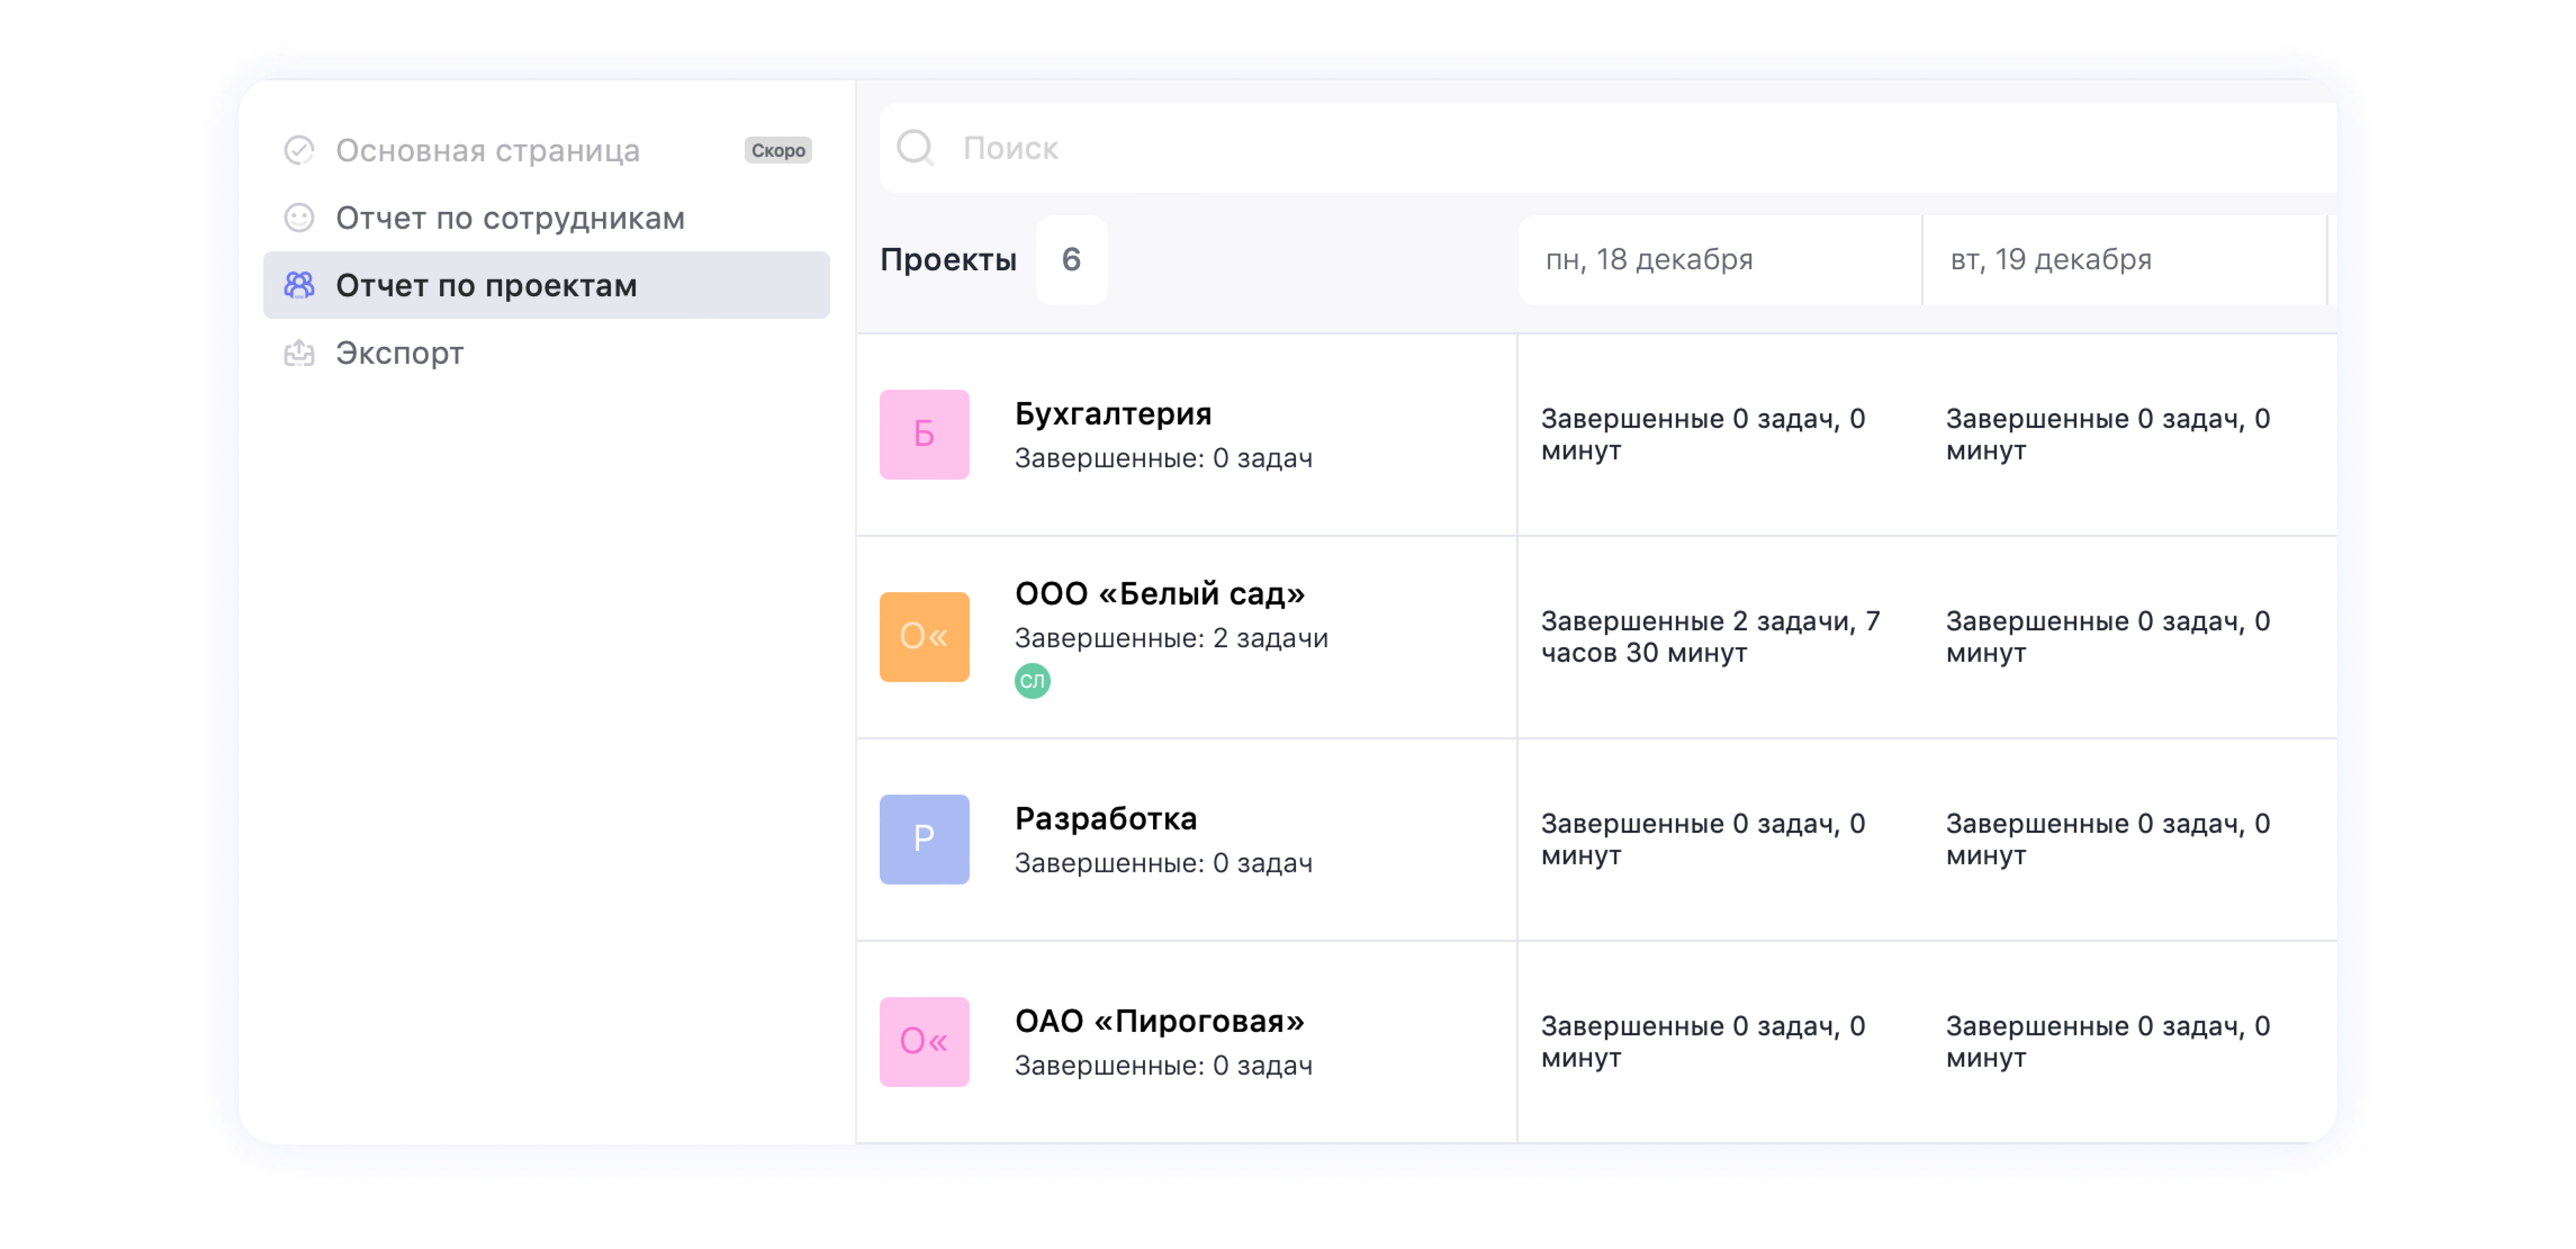
Task: Click the Экспорт upload icon
Action: [x=299, y=353]
